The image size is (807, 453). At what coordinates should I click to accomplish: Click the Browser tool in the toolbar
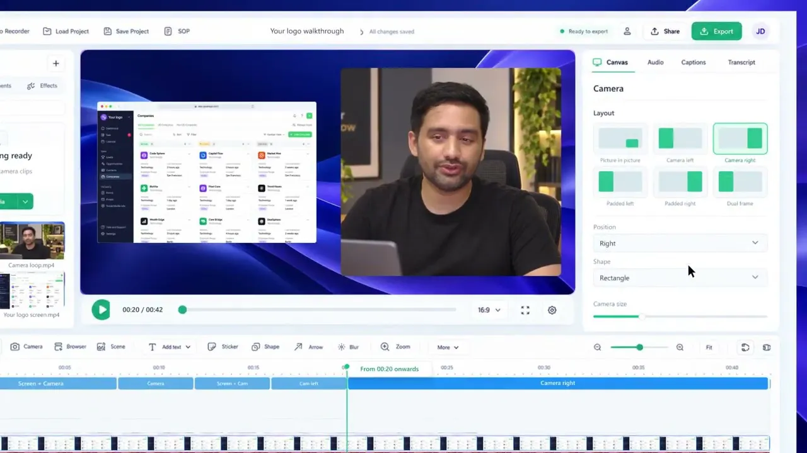point(70,347)
